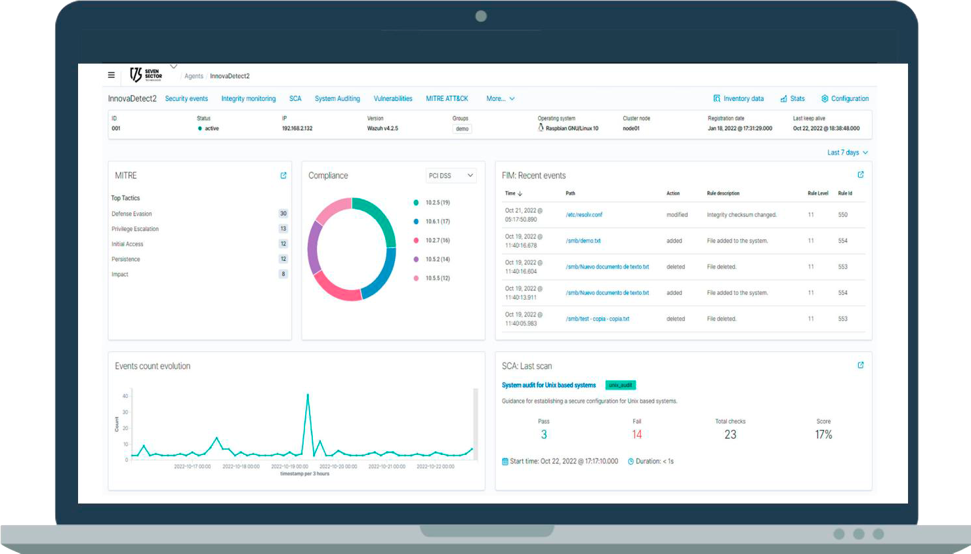
Task: Sort FIM events by Time column
Action: [514, 193]
